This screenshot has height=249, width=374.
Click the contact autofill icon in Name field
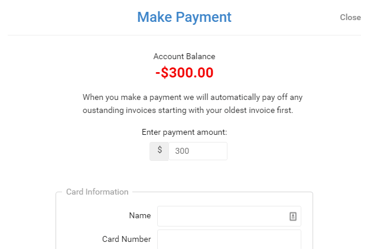[293, 216]
